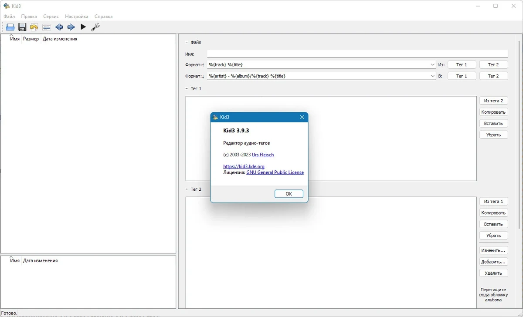Open the https://kid3.kde.org link
523x317 pixels.
coord(244,166)
